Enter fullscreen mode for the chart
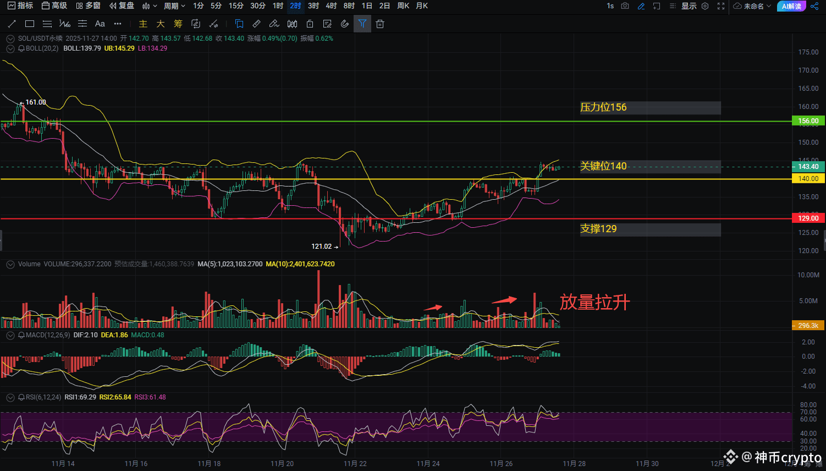This screenshot has height=471, width=826. click(x=721, y=6)
